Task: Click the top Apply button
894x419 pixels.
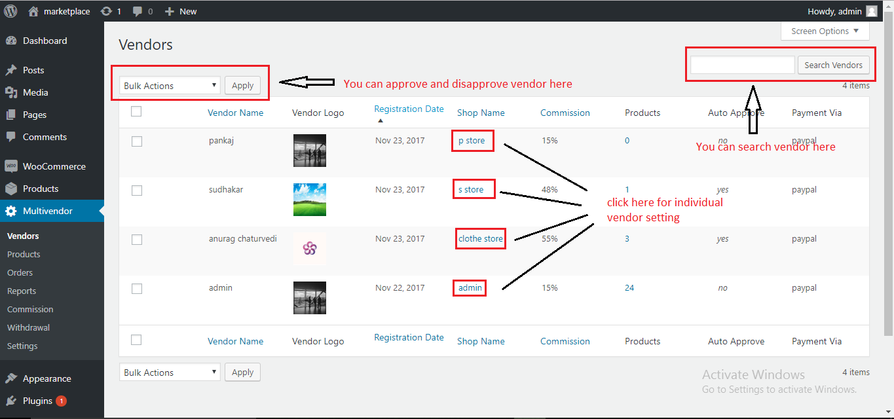Action: (x=242, y=85)
